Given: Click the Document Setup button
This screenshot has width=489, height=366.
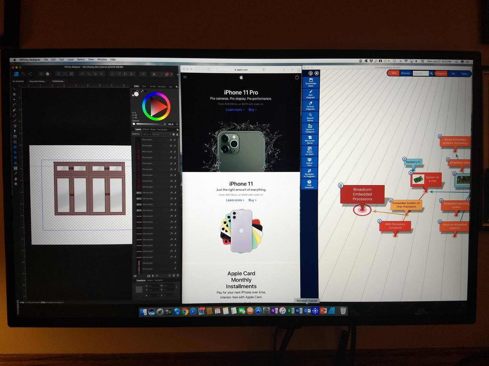Looking at the screenshot, I should tap(37, 81).
